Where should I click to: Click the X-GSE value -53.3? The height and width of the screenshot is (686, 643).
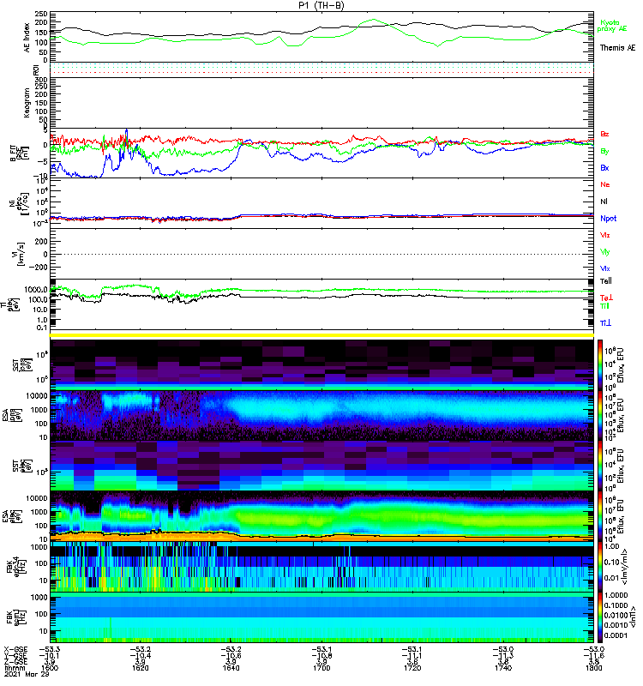(x=50, y=649)
